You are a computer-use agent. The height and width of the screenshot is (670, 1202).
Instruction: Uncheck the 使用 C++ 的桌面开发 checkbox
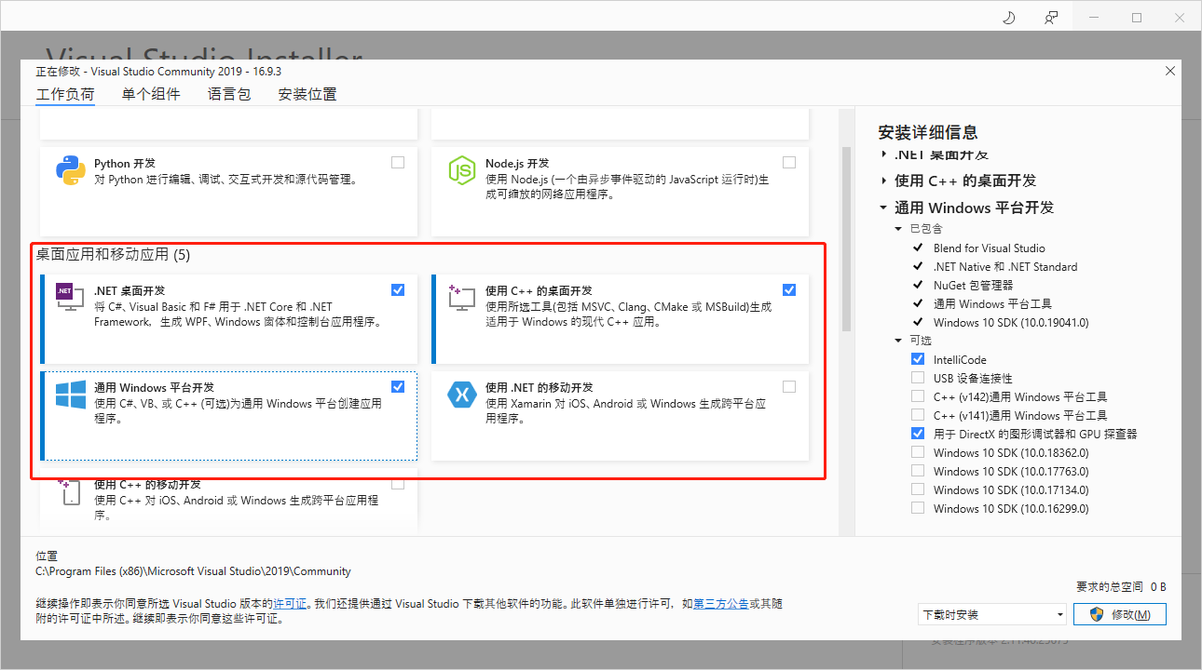pos(789,289)
